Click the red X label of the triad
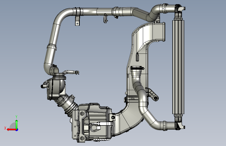The height and width of the screenshot is (146, 226). coord(5,128)
